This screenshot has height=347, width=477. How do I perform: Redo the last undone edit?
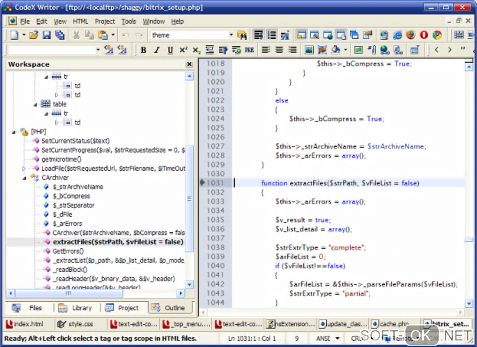click(139, 35)
